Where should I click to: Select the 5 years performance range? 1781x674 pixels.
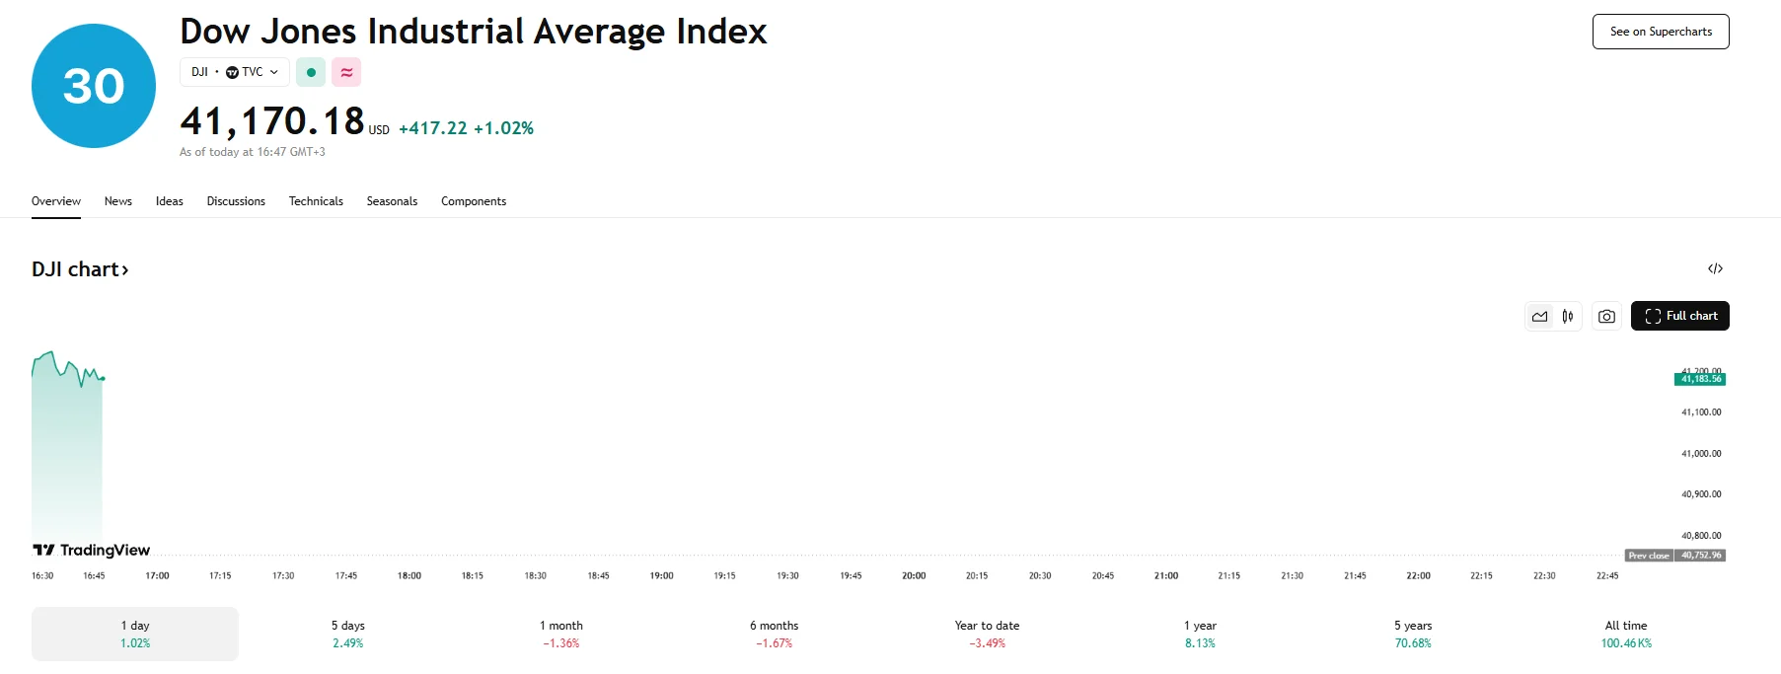click(x=1413, y=633)
